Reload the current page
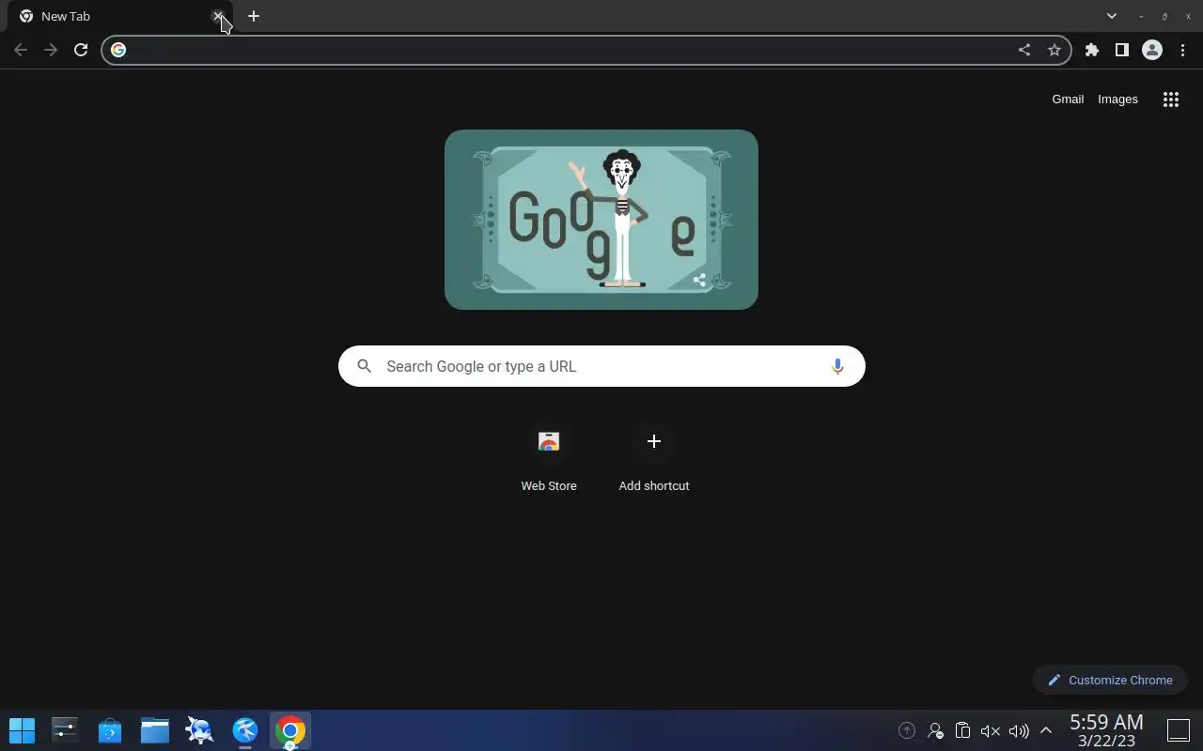 tap(81, 50)
